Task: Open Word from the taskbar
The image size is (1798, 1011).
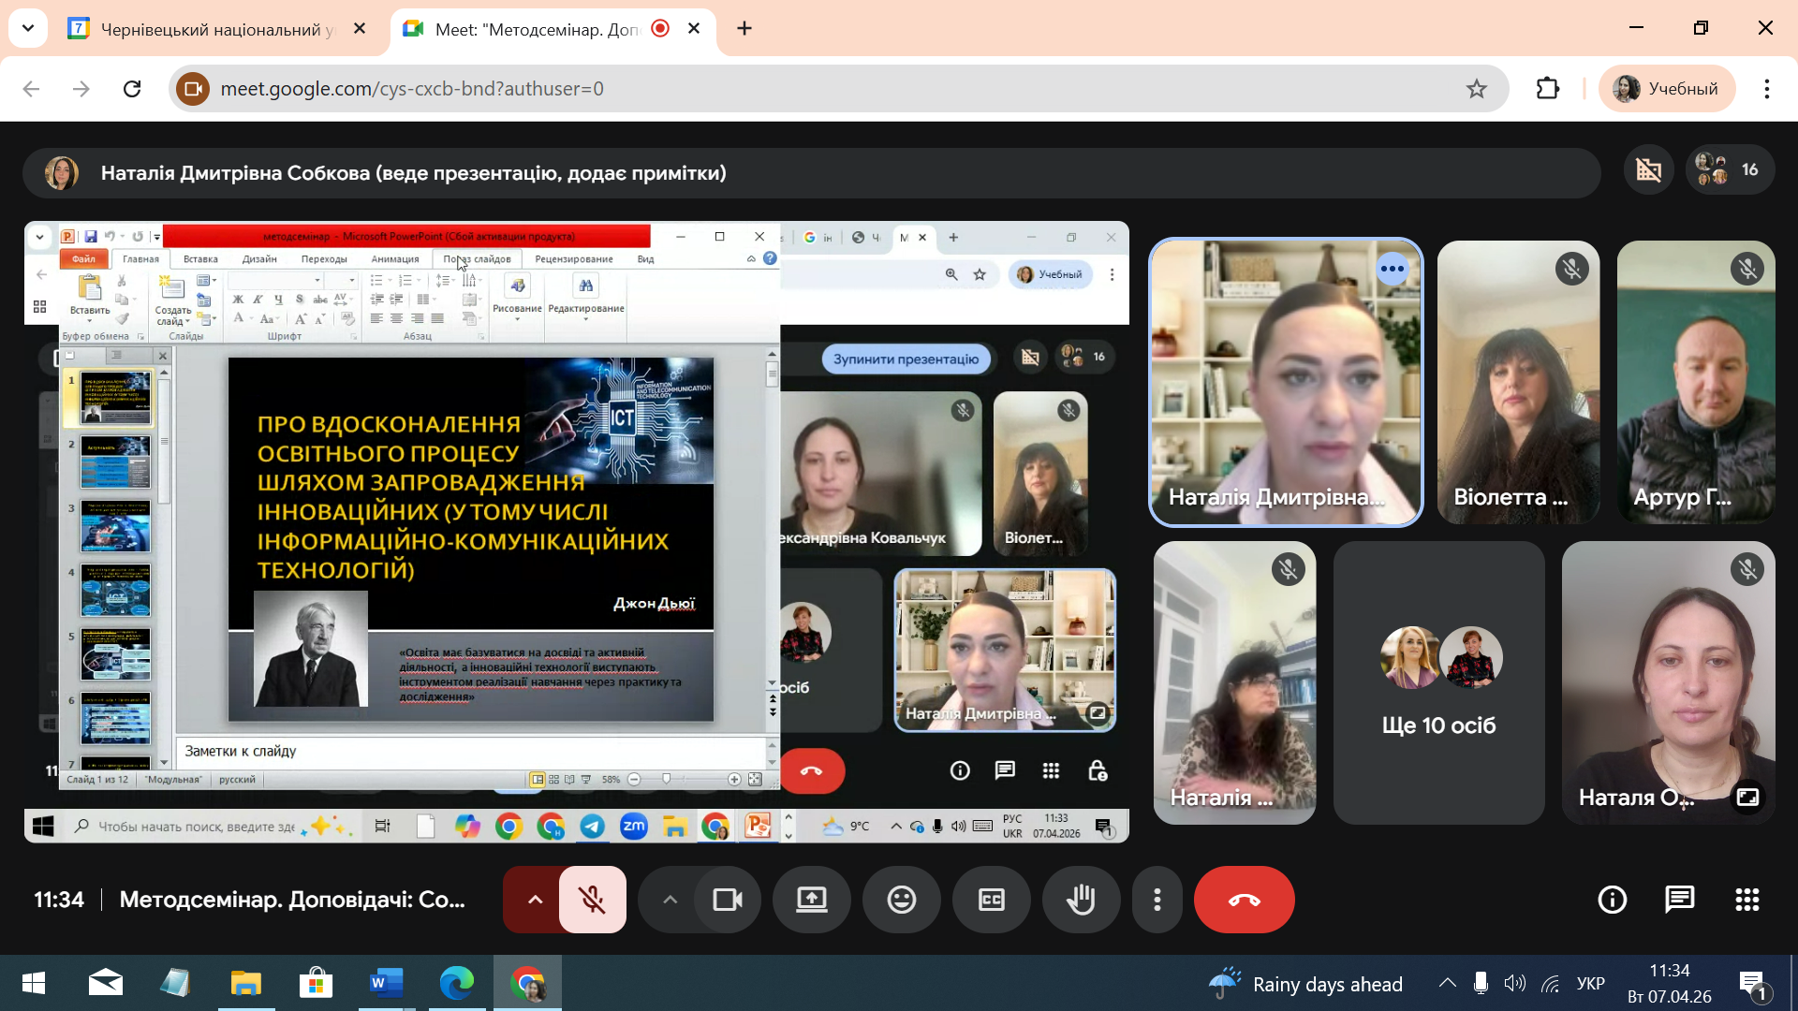Action: pos(386,983)
